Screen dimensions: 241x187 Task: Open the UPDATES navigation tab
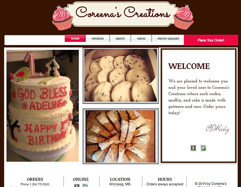click(x=98, y=39)
